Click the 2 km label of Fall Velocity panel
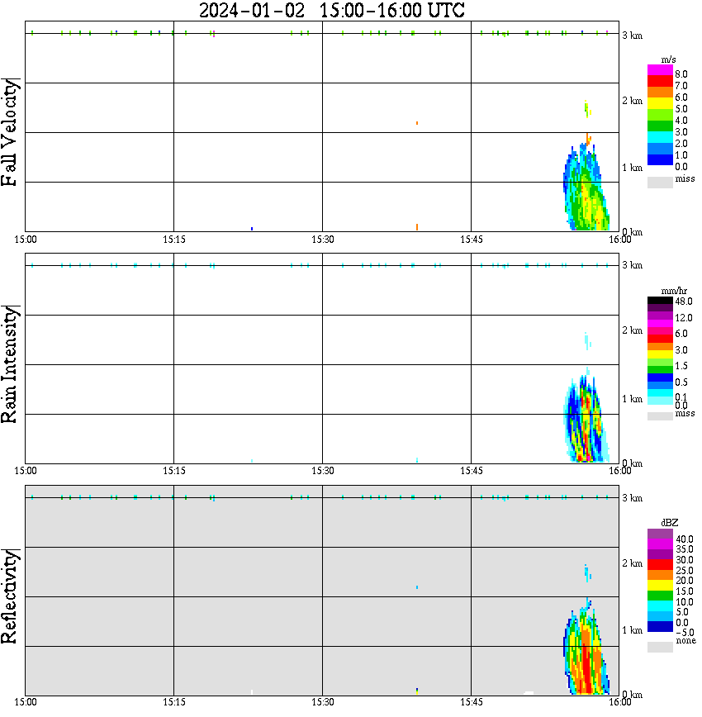The height and width of the screenshot is (717, 702). 632,101
